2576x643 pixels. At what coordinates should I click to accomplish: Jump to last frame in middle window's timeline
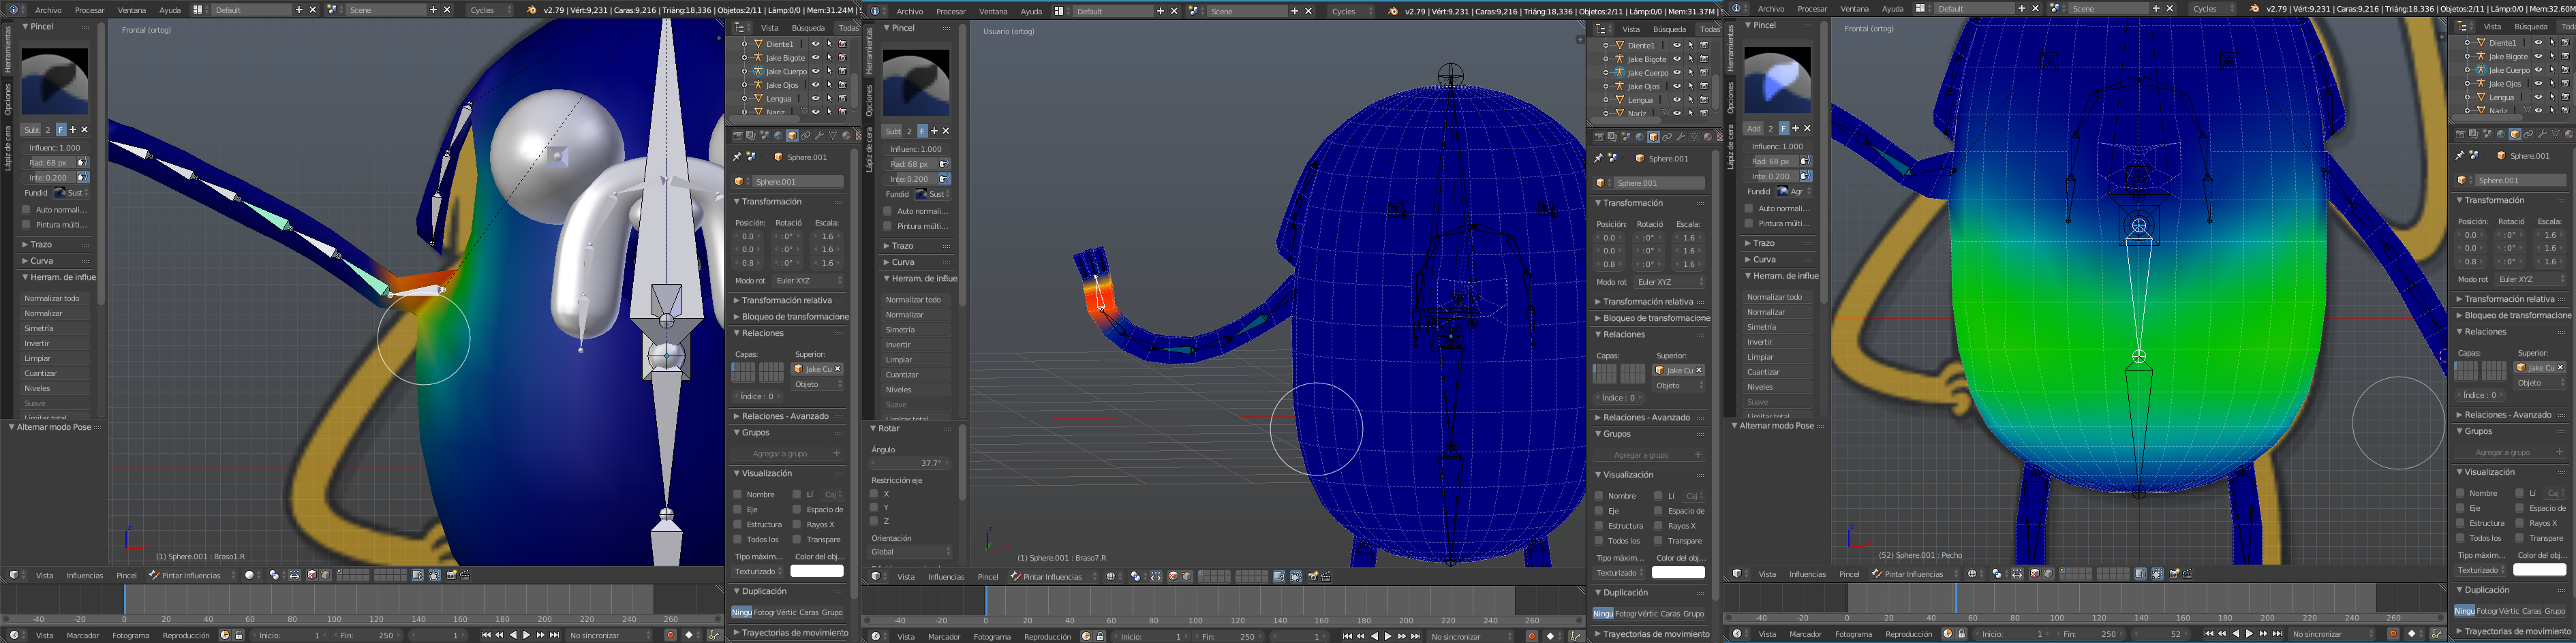pyautogui.click(x=1416, y=636)
